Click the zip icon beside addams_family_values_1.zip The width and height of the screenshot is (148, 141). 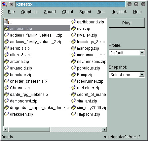pos(6,35)
